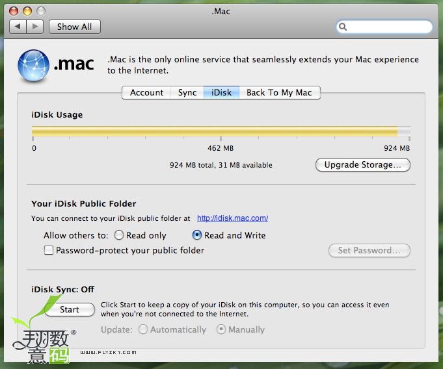The height and width of the screenshot is (369, 443).
Task: Click the 'iDisk Sync: Off' label
Action: (x=62, y=290)
